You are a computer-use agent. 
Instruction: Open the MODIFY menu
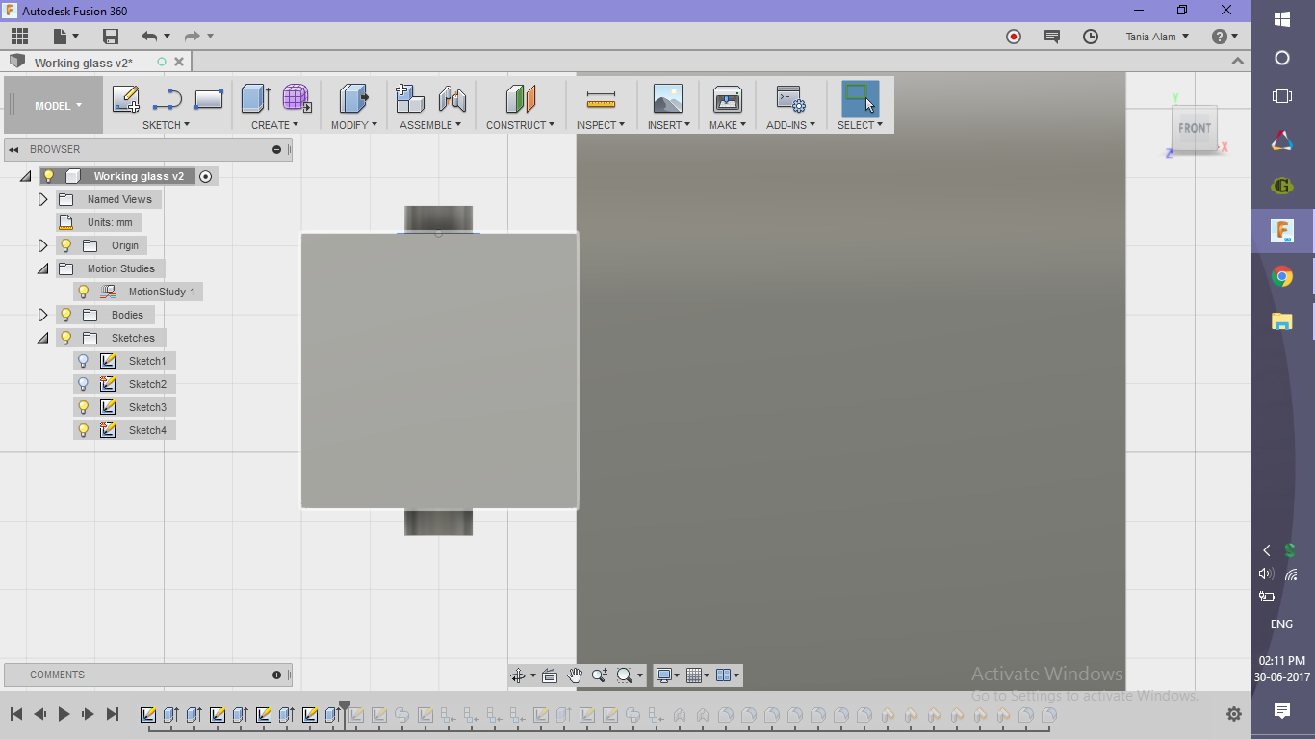(354, 125)
